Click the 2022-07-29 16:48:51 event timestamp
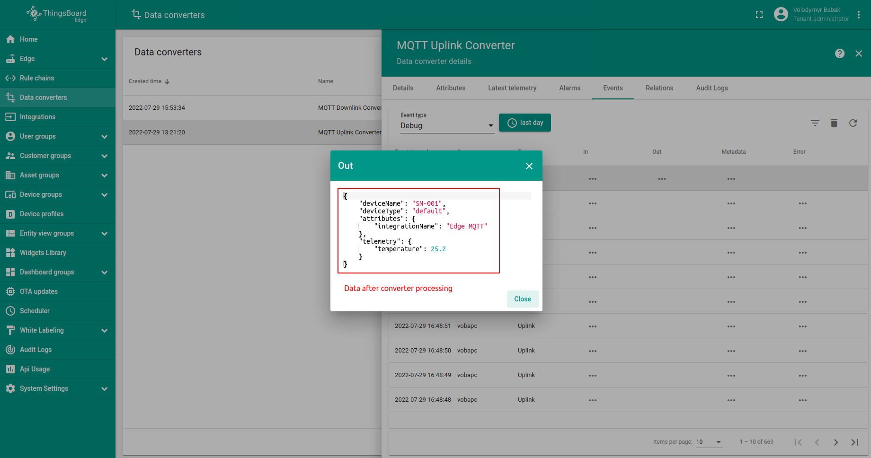 [x=423, y=326]
